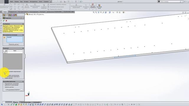Screen dimensions: 189x106
Task: Open the View Settings icon
Action: pyautogui.click(x=123, y=12)
